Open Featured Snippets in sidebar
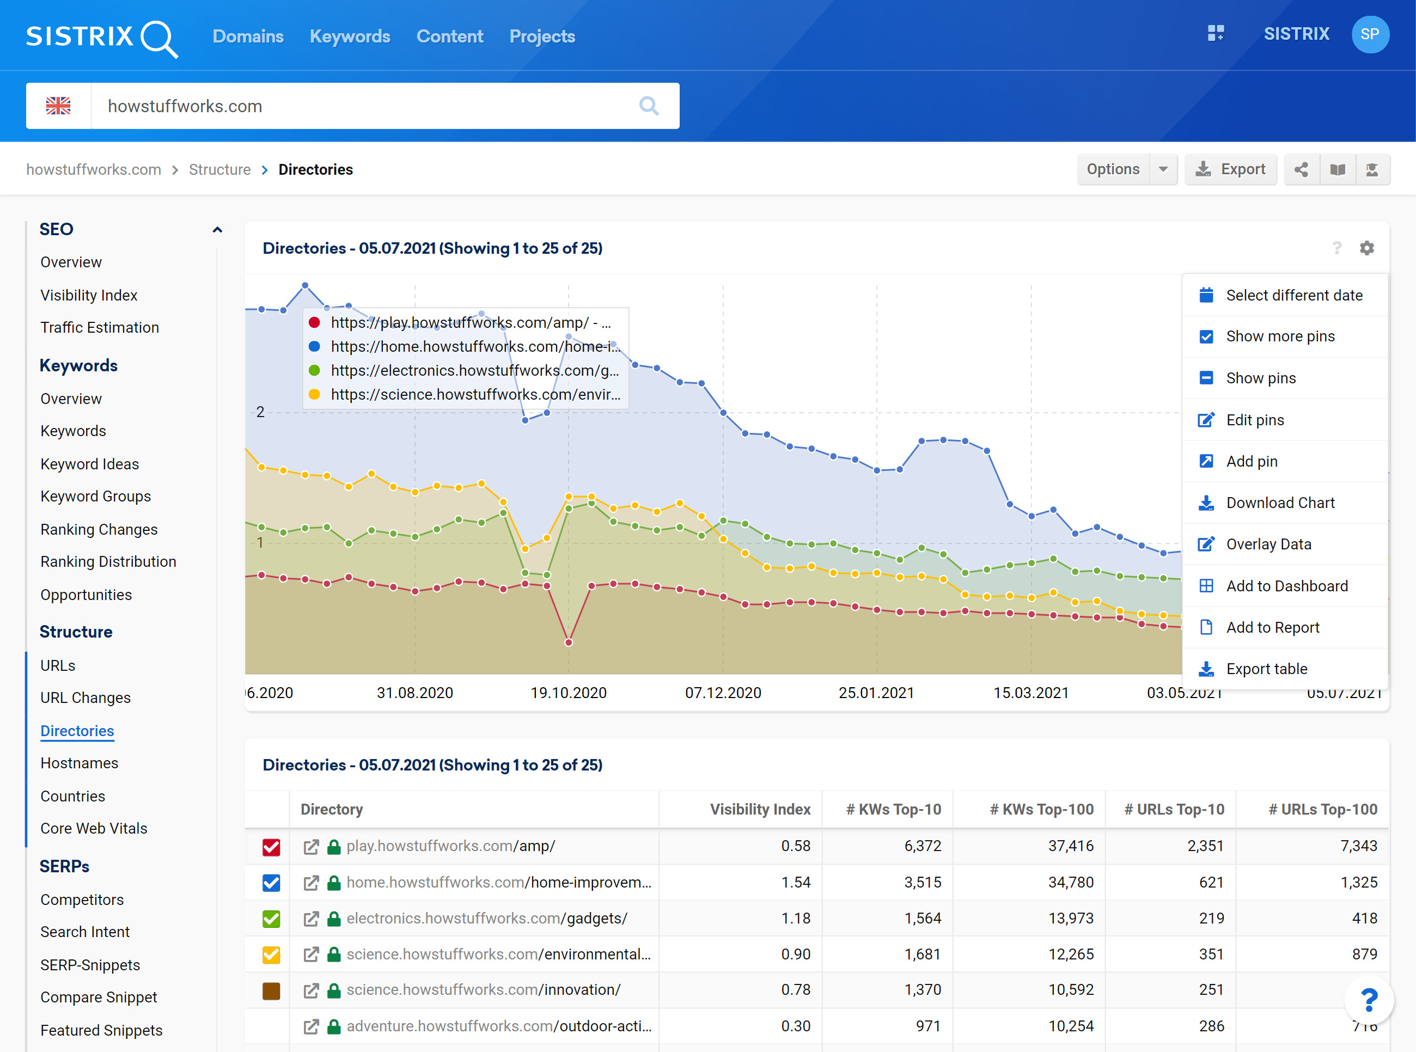Viewport: 1416px width, 1052px height. coord(101,1031)
